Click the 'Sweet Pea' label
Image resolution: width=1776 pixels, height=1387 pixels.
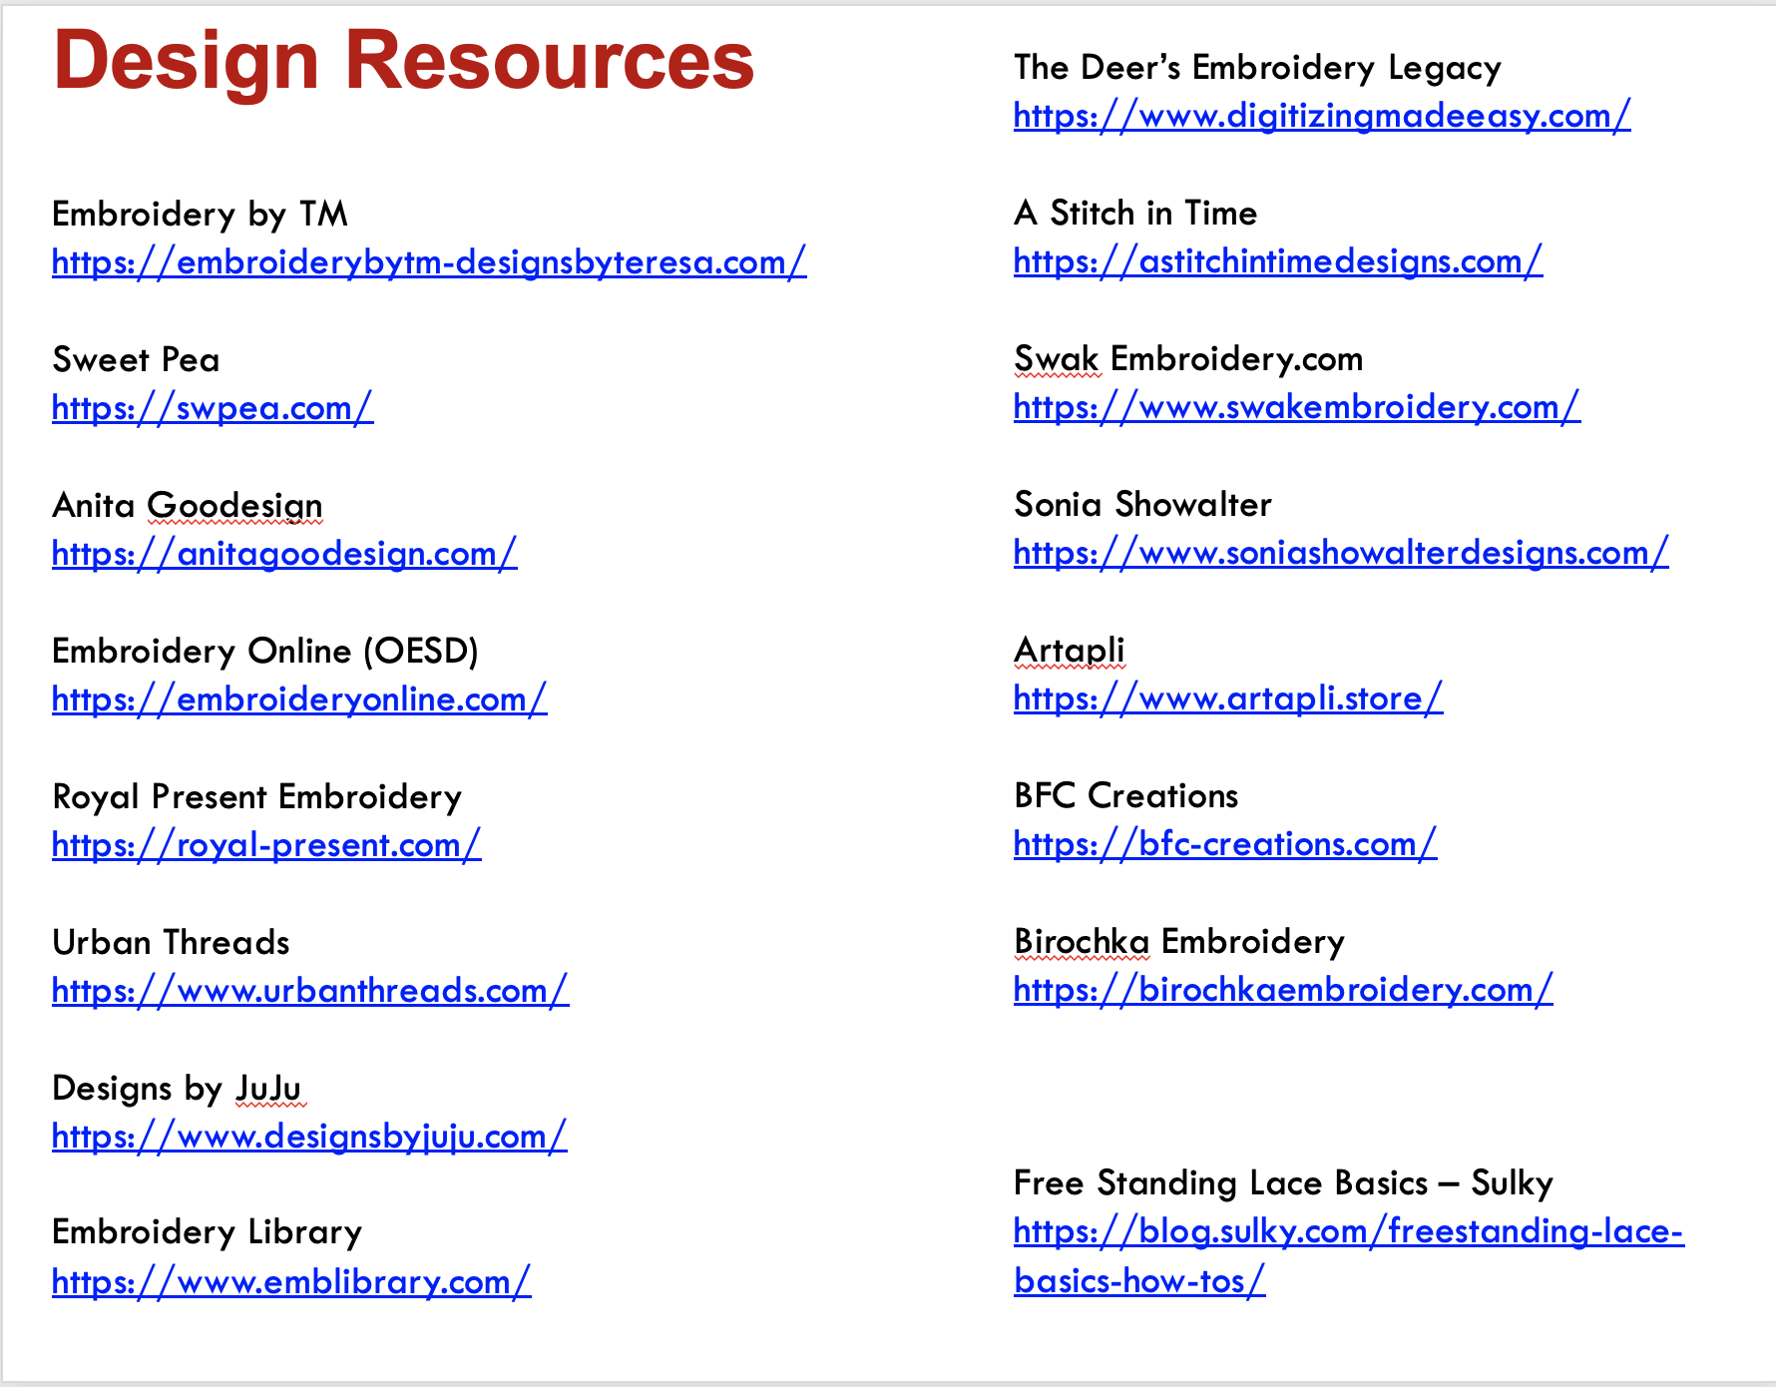click(136, 359)
